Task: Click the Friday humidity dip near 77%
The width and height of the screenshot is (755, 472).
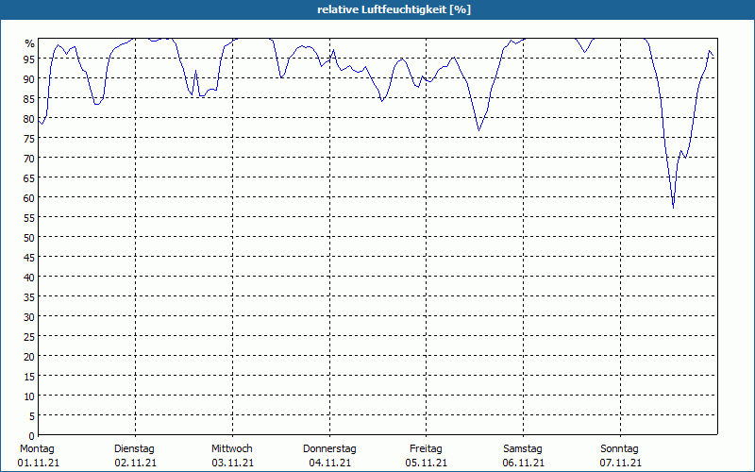Action: pos(478,130)
